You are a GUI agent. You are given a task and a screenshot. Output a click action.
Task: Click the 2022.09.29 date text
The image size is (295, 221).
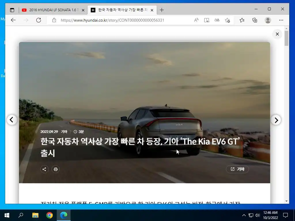click(x=49, y=132)
